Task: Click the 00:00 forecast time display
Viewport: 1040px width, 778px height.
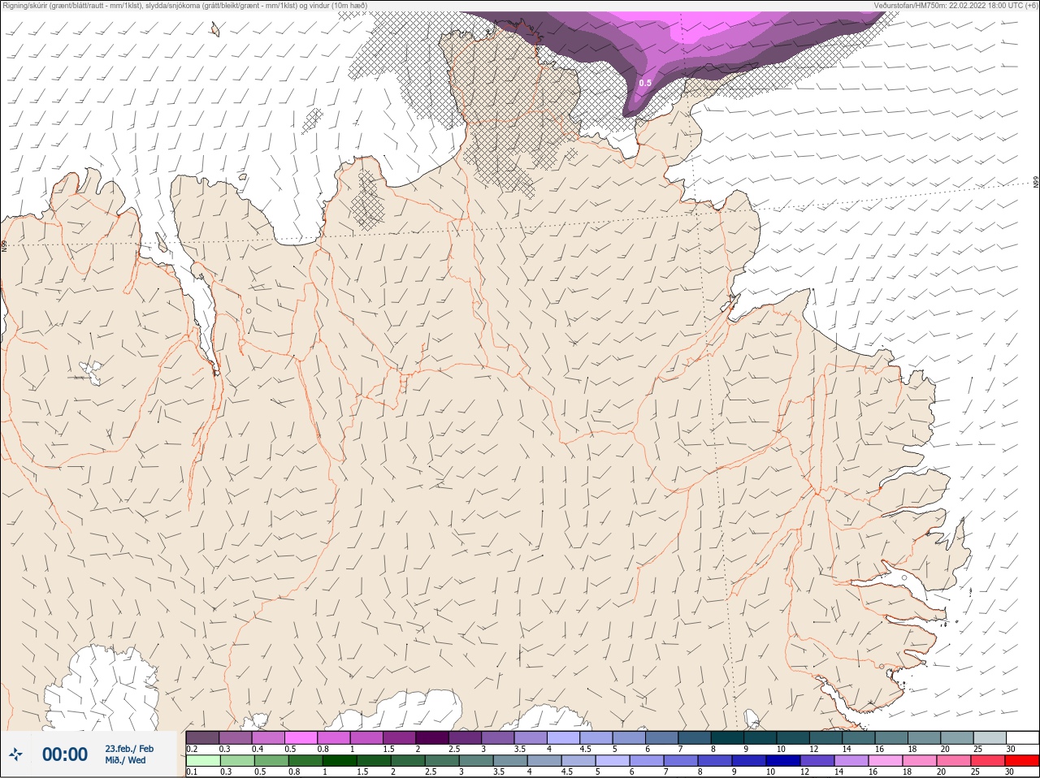Action: 65,754
